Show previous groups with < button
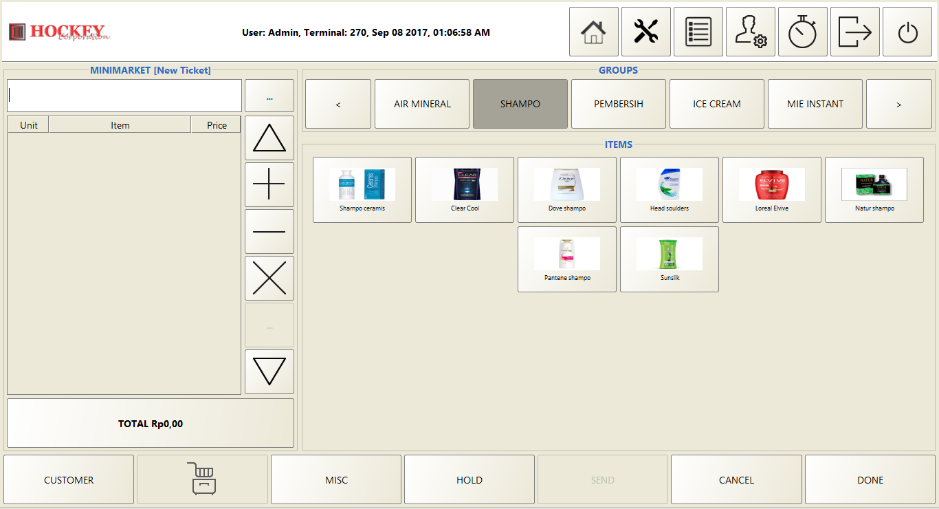 click(x=338, y=104)
